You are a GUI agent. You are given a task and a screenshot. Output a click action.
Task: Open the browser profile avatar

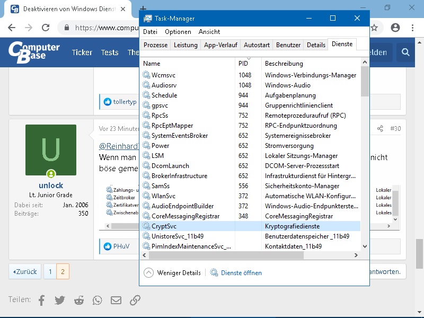[395, 28]
